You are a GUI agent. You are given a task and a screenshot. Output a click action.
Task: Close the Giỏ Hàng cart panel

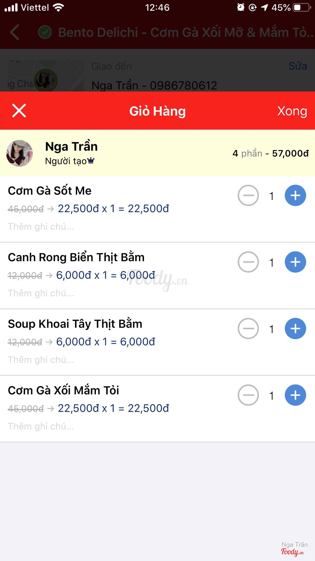pos(19,111)
